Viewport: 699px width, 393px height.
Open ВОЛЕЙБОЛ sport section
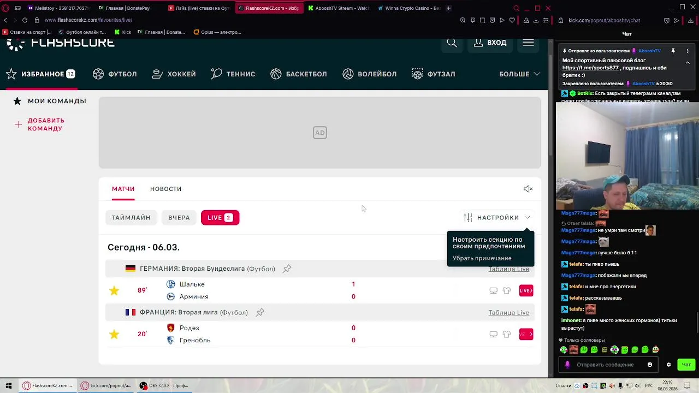tap(369, 74)
